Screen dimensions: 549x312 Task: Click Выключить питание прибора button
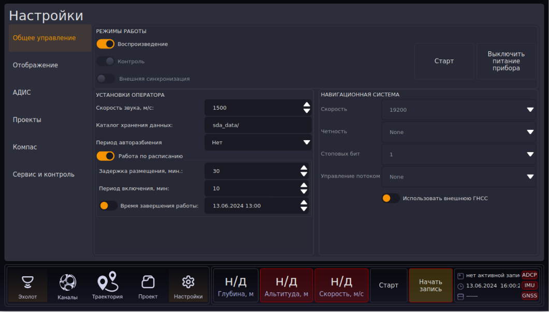(506, 61)
